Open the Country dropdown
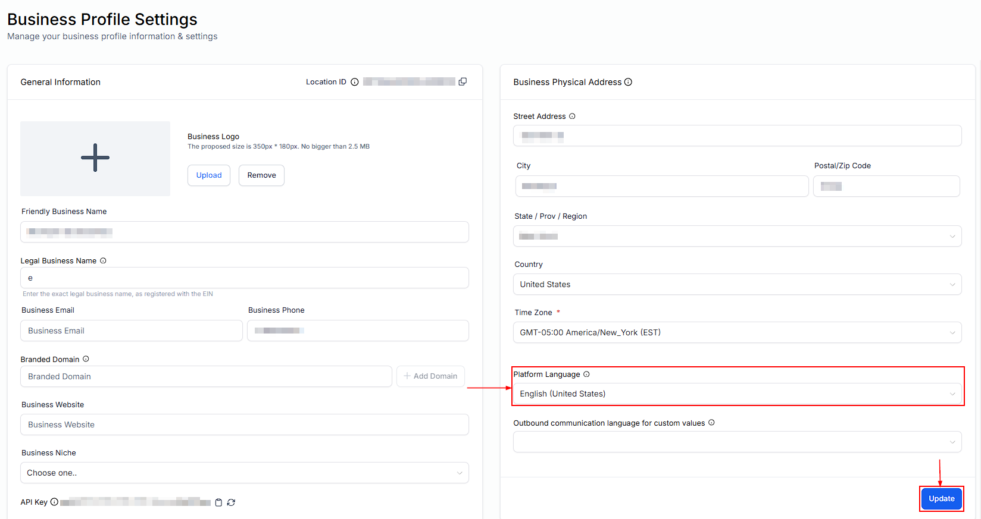The width and height of the screenshot is (981, 519). tap(737, 284)
